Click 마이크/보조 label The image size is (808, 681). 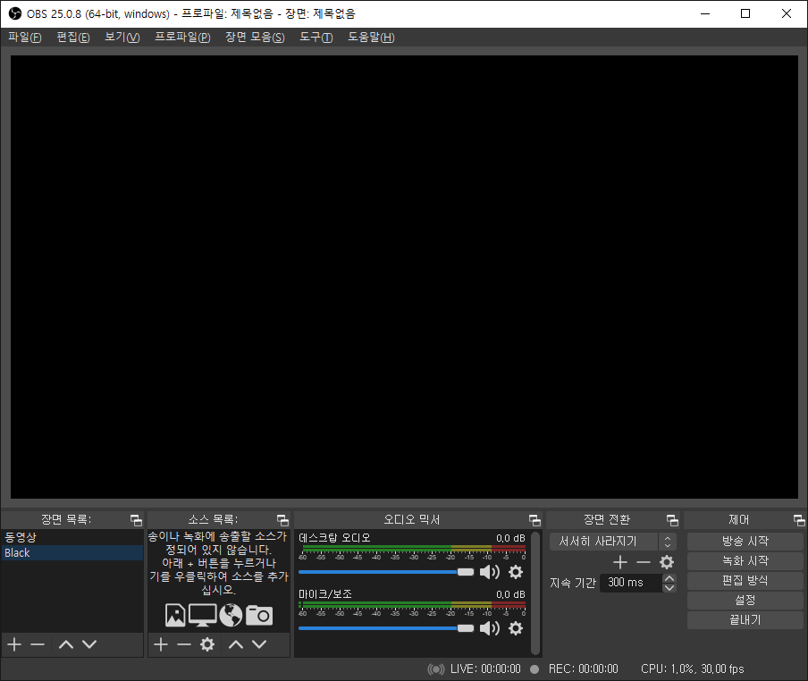click(x=325, y=594)
